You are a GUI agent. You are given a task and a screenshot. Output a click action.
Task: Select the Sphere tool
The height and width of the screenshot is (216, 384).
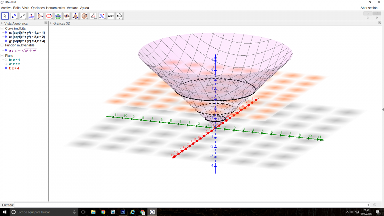click(84, 16)
